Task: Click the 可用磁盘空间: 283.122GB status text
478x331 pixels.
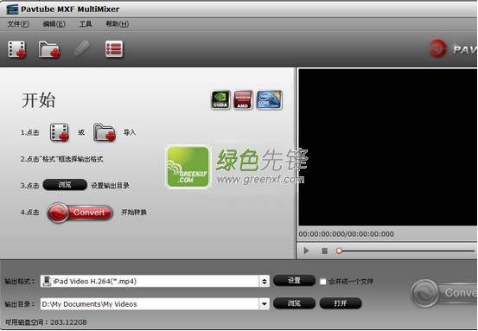Action: pos(46,322)
